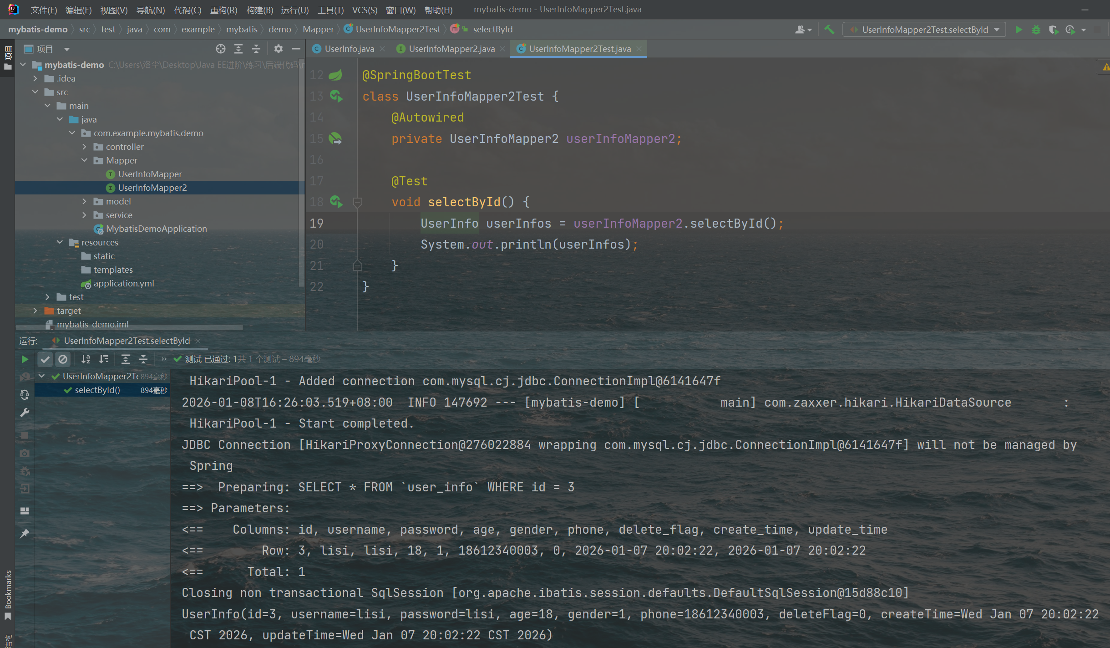
Task: Switch to UserInfoMapper2.java editor tab
Action: point(451,49)
